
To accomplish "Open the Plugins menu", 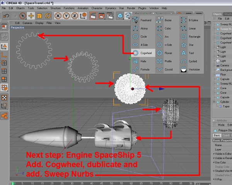I will [x=142, y=8].
